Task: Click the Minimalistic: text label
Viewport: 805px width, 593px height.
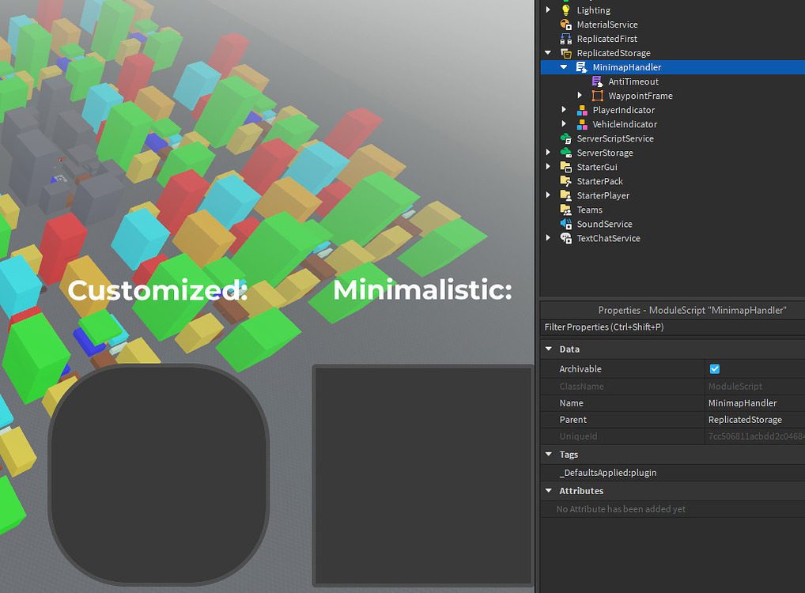Action: coord(422,289)
